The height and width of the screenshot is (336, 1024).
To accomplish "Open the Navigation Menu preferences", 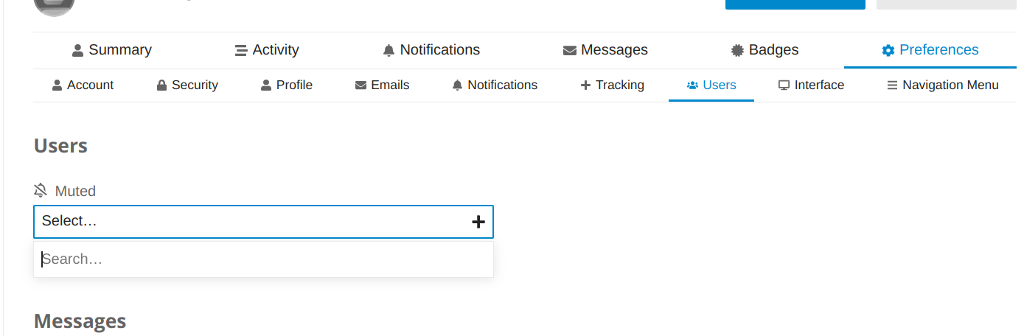I will pos(942,85).
